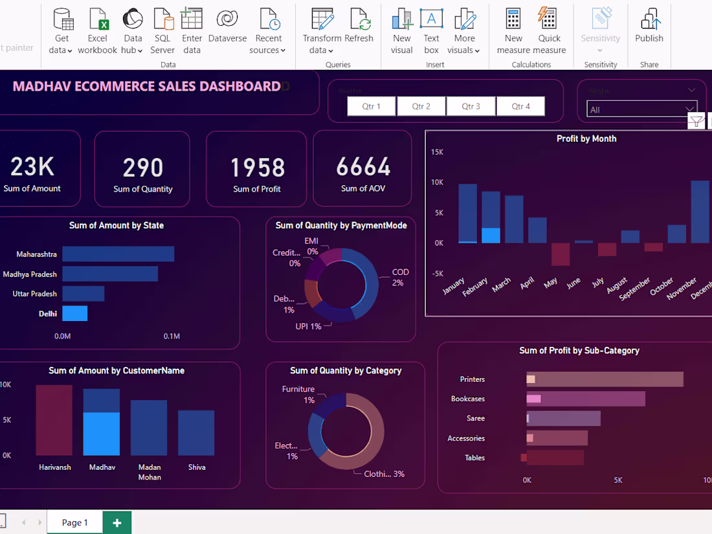712x534 pixels.
Task: Add a New visual to the report
Action: pos(401,29)
